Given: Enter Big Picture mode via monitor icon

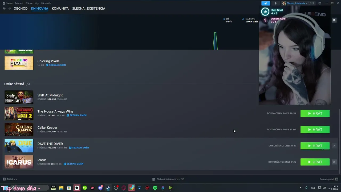Looking at the screenshot, I should [x=320, y=3].
